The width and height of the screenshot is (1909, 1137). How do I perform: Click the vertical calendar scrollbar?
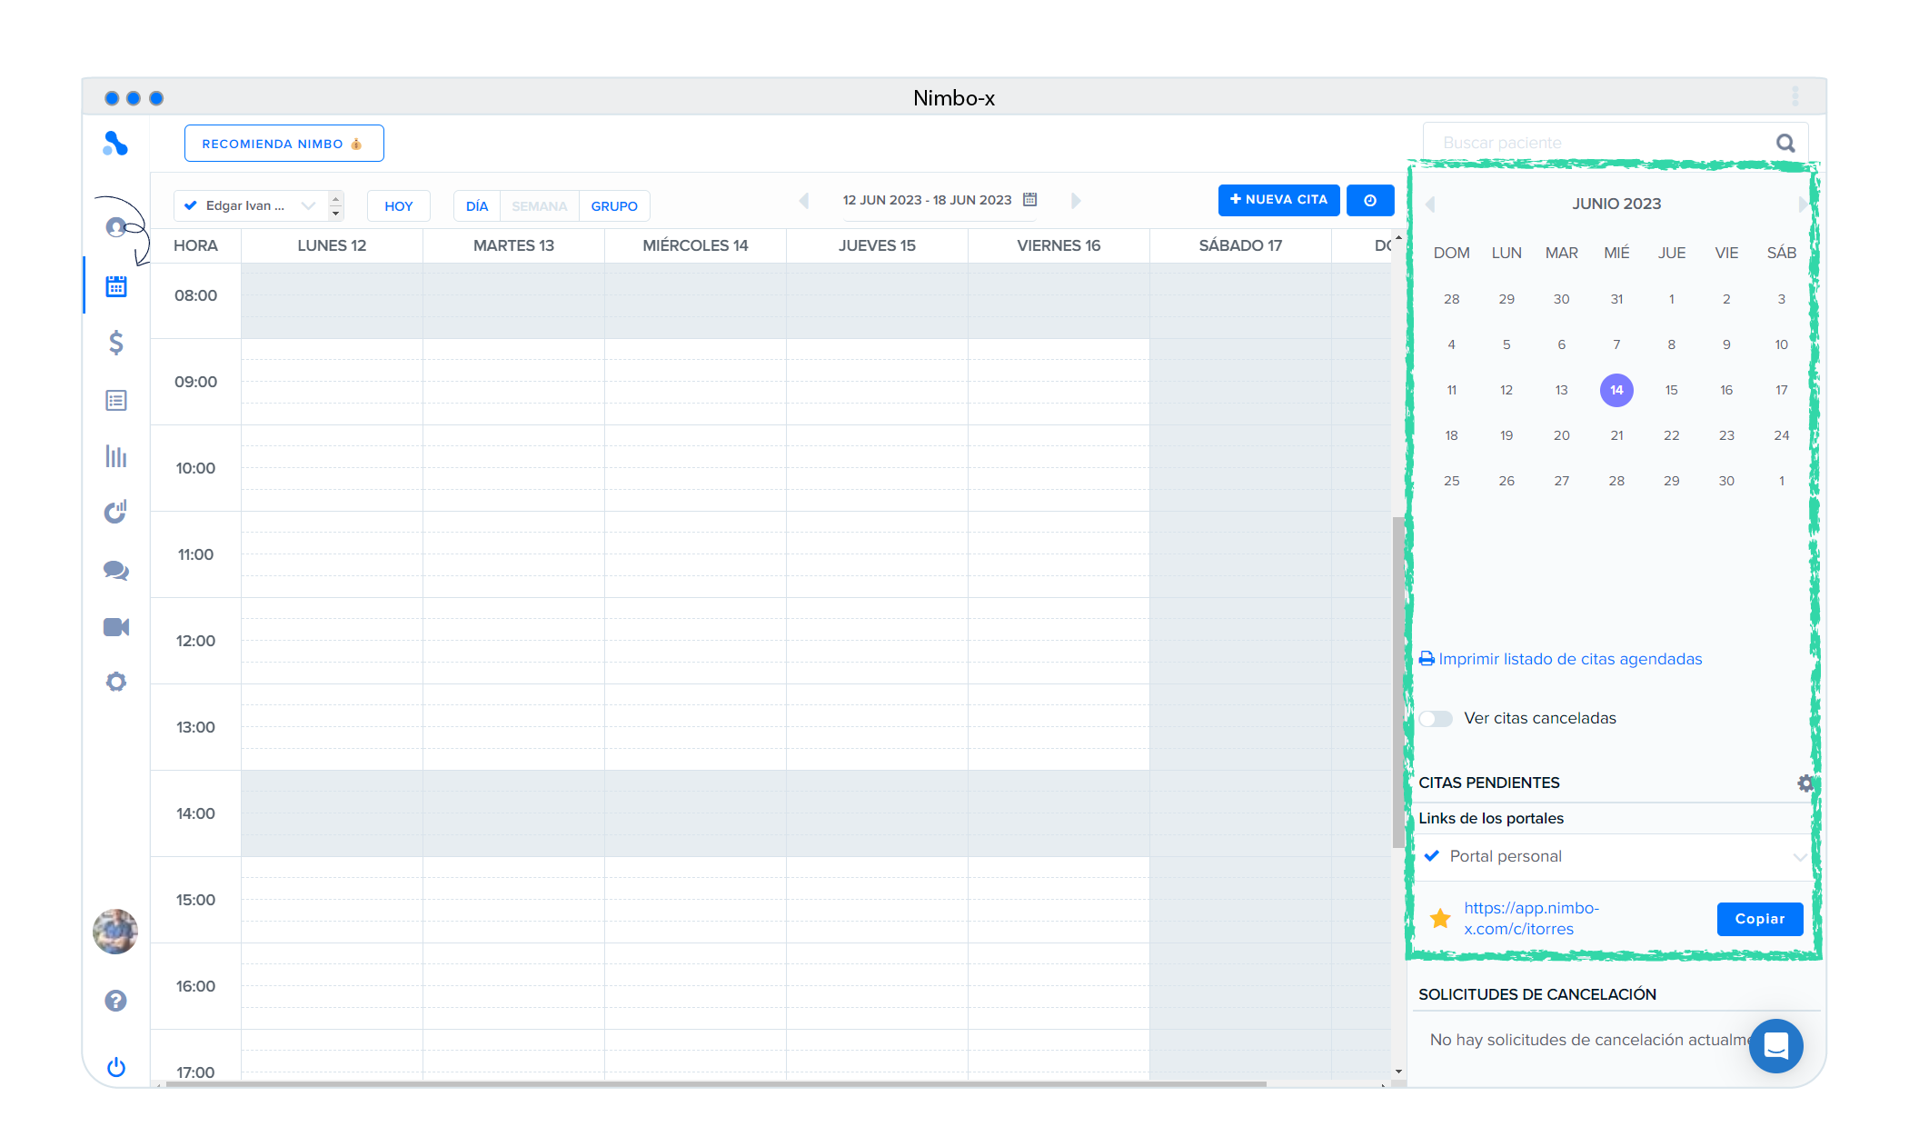pyautogui.click(x=1397, y=682)
